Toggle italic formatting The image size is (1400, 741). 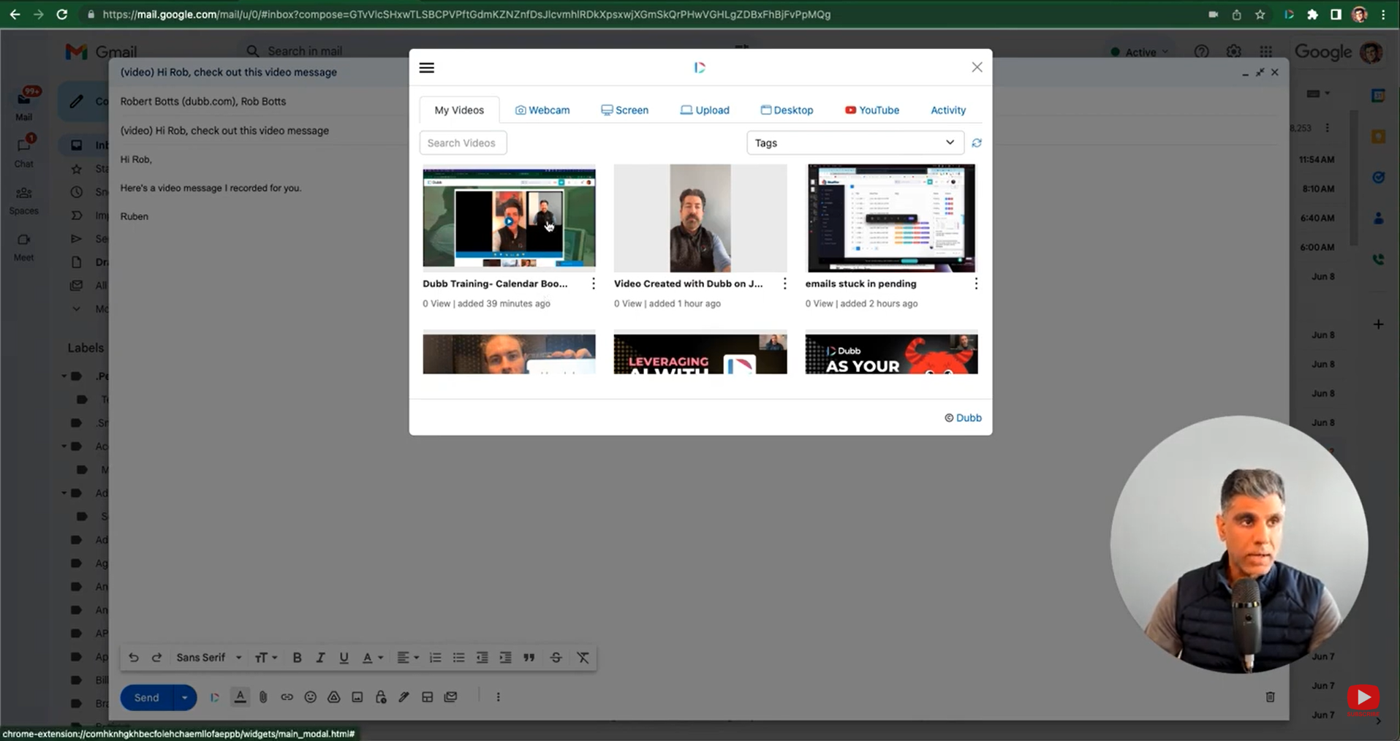320,658
